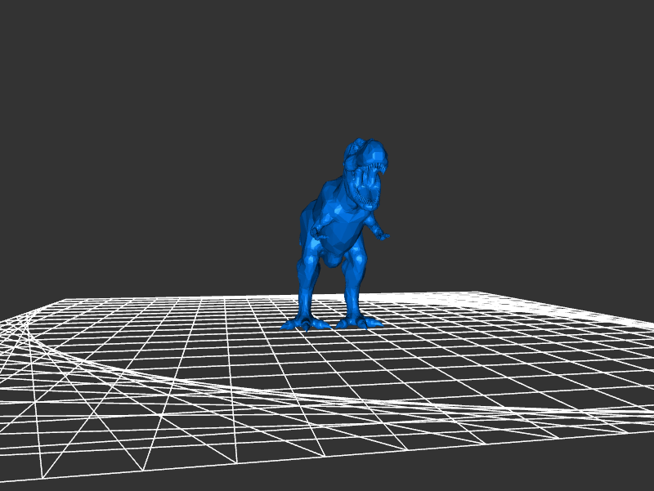Pick the small clawed arm extending toward screen right
The image size is (654, 491).
click(378, 228)
